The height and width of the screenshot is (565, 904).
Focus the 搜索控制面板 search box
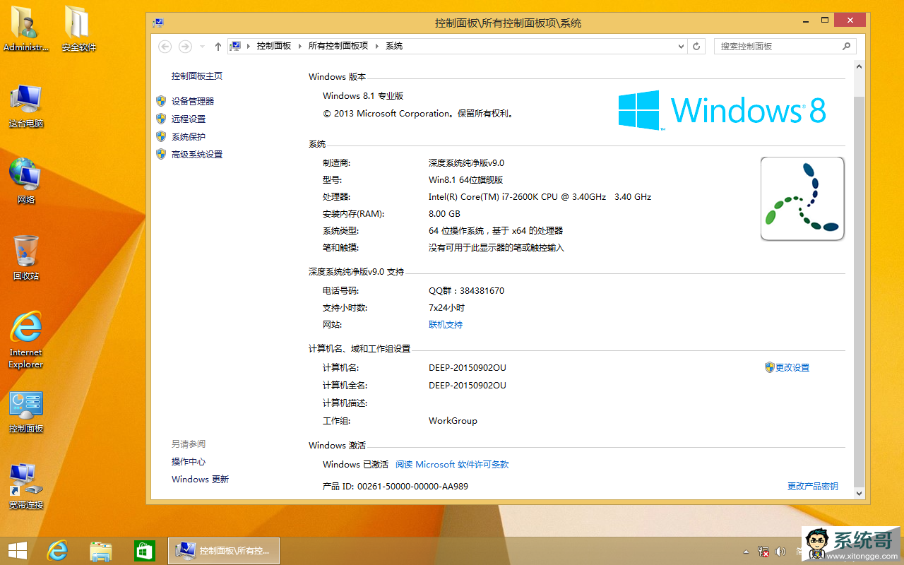[785, 46]
